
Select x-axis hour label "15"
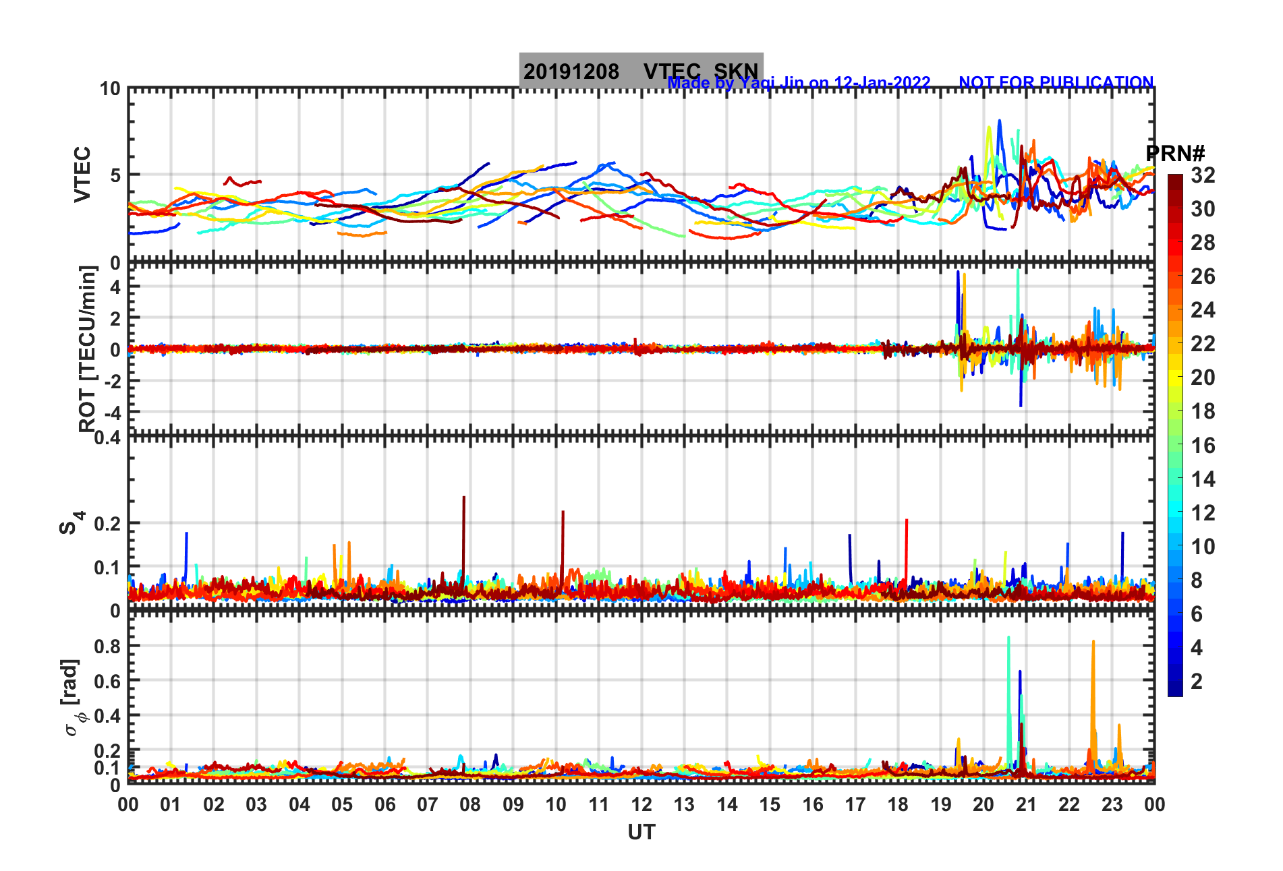[770, 805]
